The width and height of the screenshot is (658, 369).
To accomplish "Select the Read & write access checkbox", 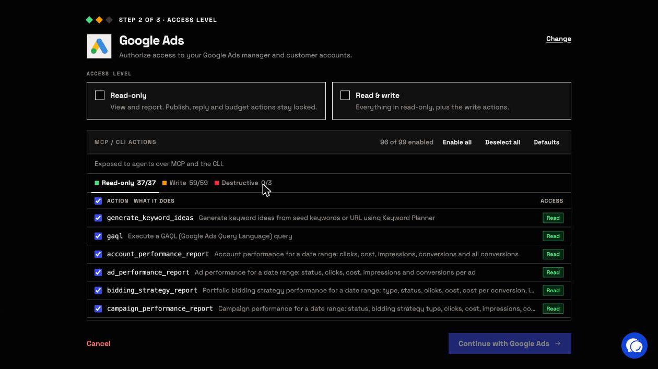I will click(x=345, y=96).
